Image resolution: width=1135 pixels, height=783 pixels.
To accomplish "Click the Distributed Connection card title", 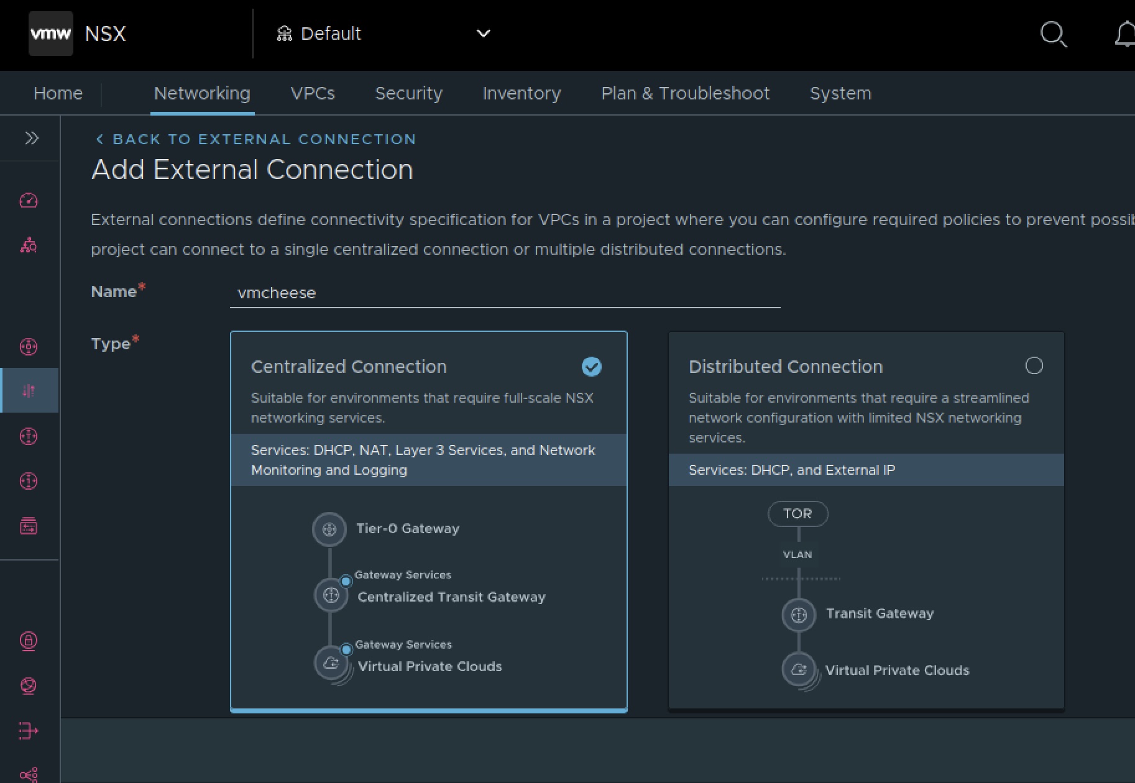I will tap(786, 367).
